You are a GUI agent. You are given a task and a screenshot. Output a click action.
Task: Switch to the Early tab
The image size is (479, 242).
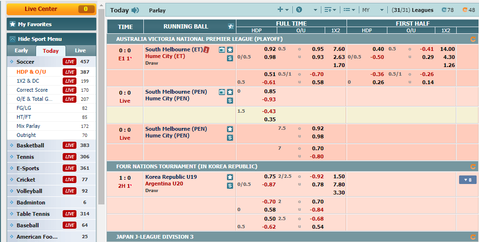point(21,50)
